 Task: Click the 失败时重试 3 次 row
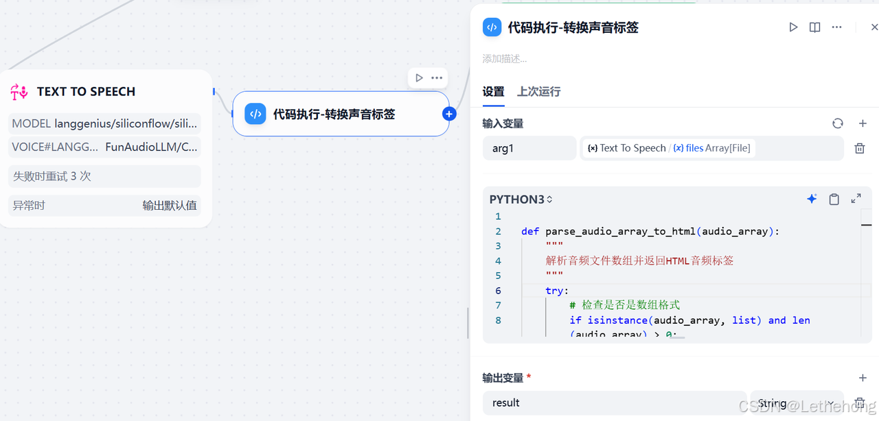click(x=104, y=176)
